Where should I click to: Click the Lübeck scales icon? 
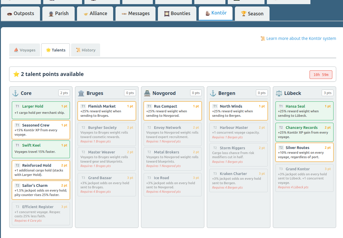(279, 93)
